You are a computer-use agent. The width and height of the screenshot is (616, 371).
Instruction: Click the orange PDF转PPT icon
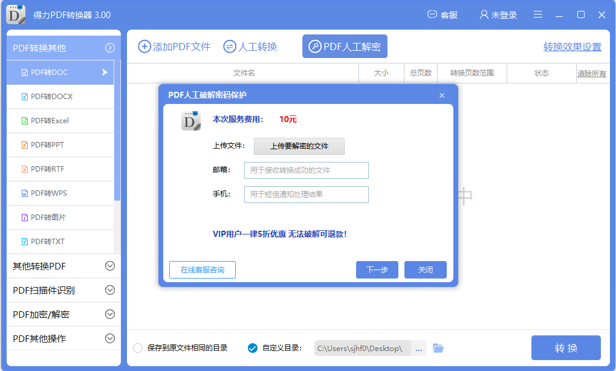(x=24, y=145)
